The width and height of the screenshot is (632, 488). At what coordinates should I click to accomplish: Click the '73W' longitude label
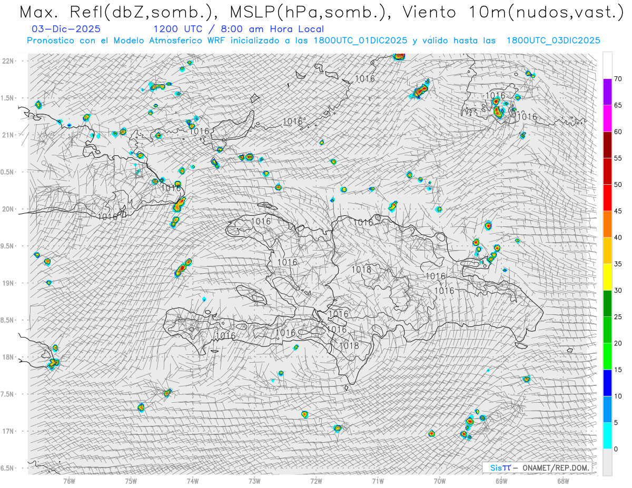point(254,481)
